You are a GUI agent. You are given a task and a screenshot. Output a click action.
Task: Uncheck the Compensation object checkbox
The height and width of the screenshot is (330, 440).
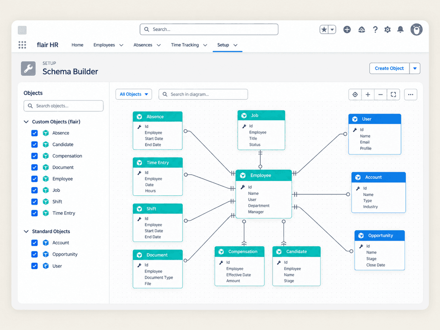pos(34,156)
